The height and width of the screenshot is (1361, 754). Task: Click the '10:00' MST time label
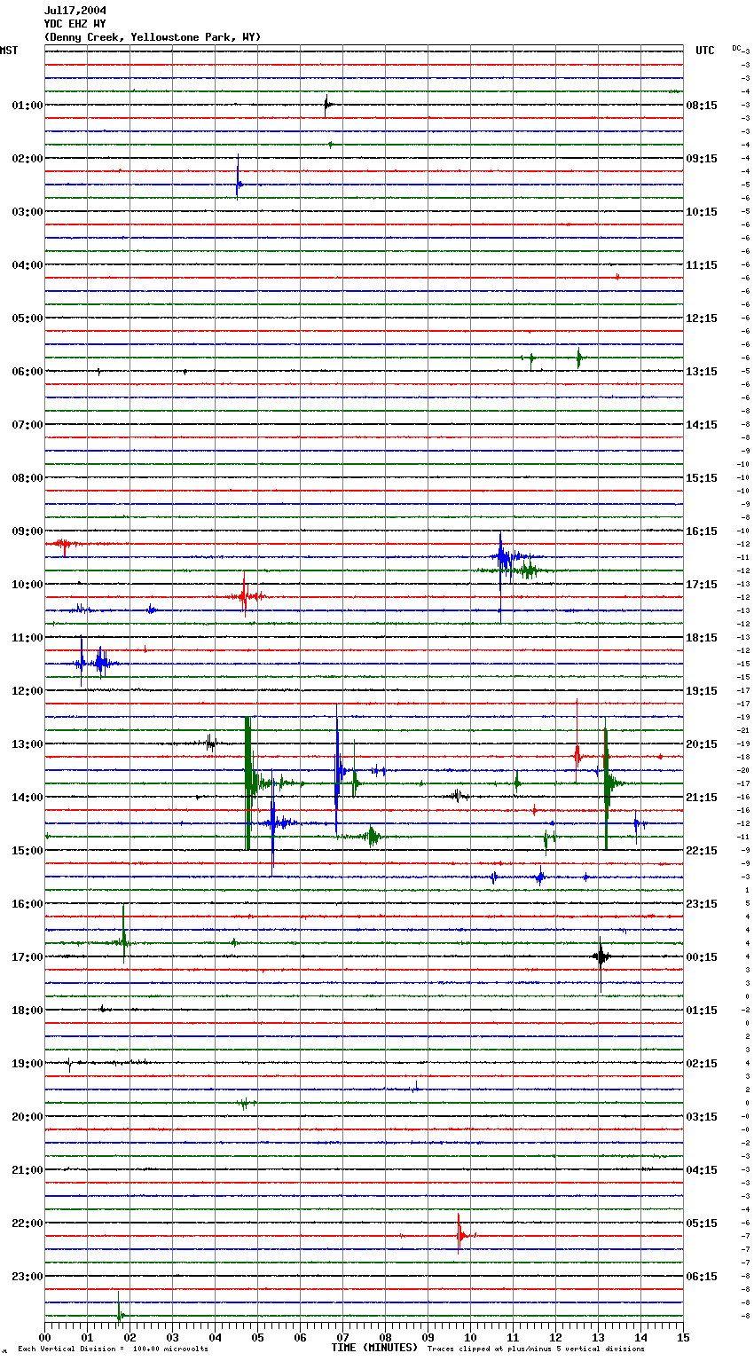[27, 585]
